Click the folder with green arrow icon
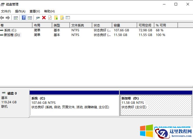Viewport: 193px width, 139px height. coord(56,18)
